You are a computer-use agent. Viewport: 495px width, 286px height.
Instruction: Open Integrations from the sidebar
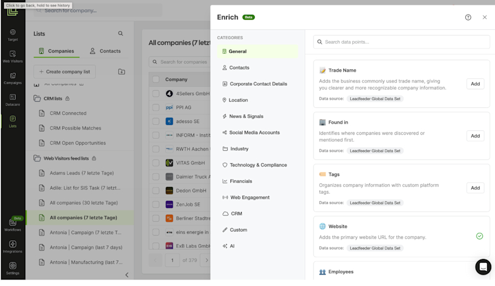tap(13, 246)
